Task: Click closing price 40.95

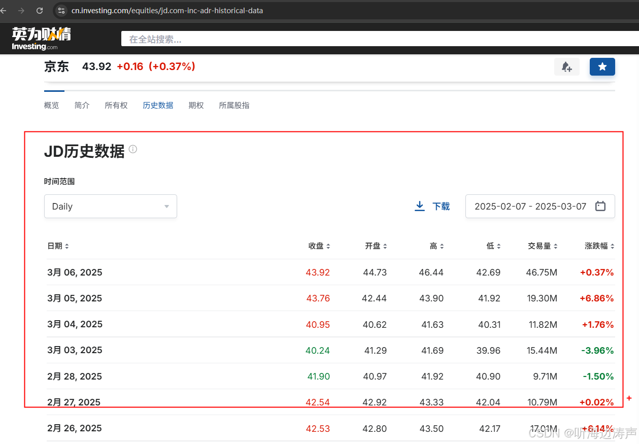Action: pos(318,324)
